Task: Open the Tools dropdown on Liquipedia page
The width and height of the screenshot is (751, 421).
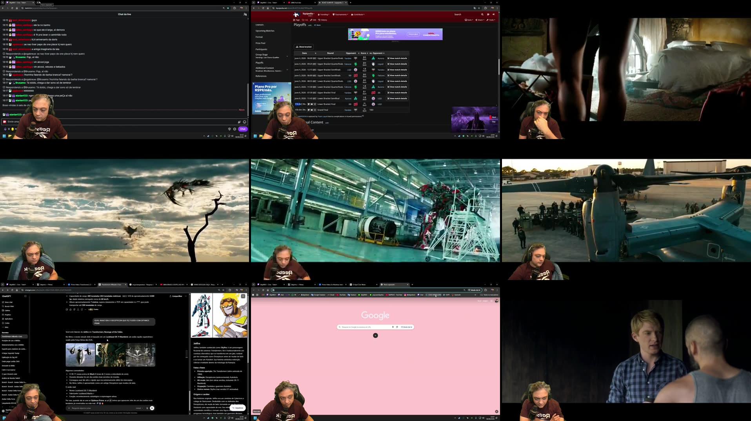Action: coord(491,20)
